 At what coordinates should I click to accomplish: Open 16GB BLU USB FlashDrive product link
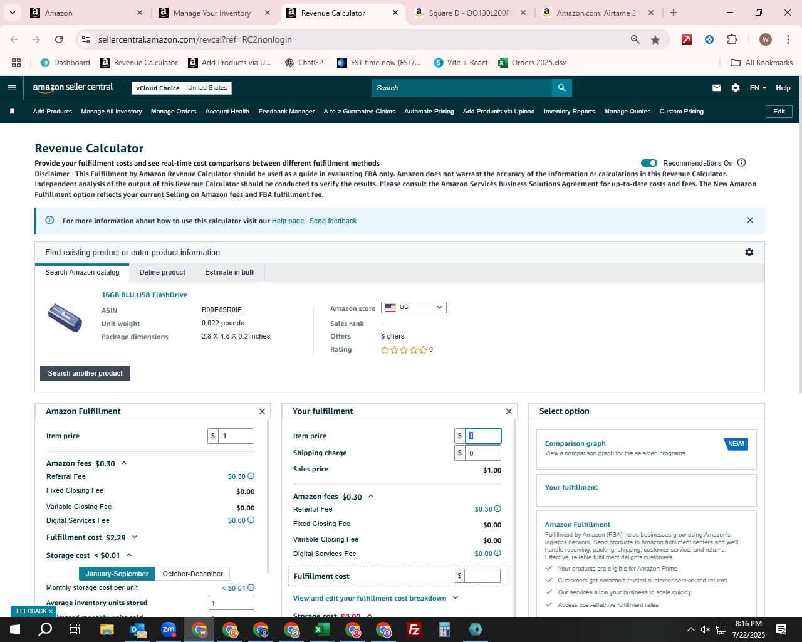(x=144, y=295)
